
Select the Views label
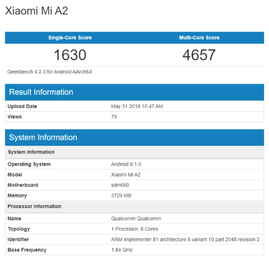[14, 117]
